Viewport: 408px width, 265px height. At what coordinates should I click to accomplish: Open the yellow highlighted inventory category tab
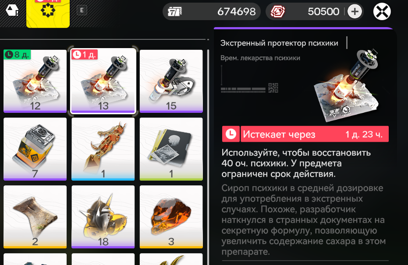[48, 13]
